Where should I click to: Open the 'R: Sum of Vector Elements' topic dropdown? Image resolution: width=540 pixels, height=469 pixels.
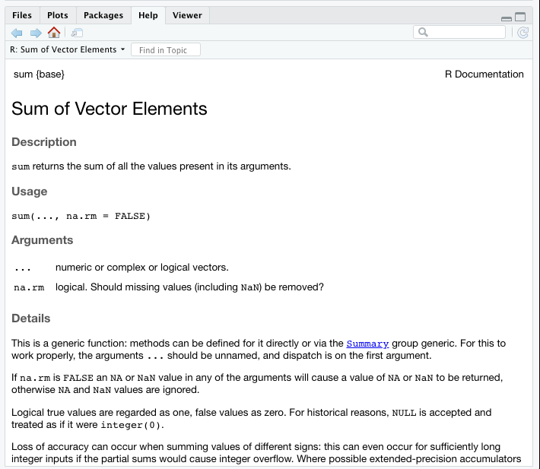(68, 49)
